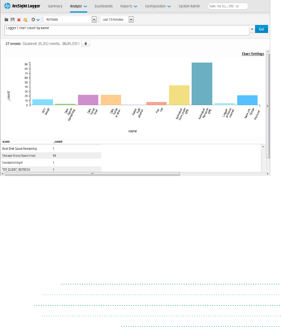This screenshot has width=281, height=327.
Task: Click the HP logo icon
Action: [7, 6]
